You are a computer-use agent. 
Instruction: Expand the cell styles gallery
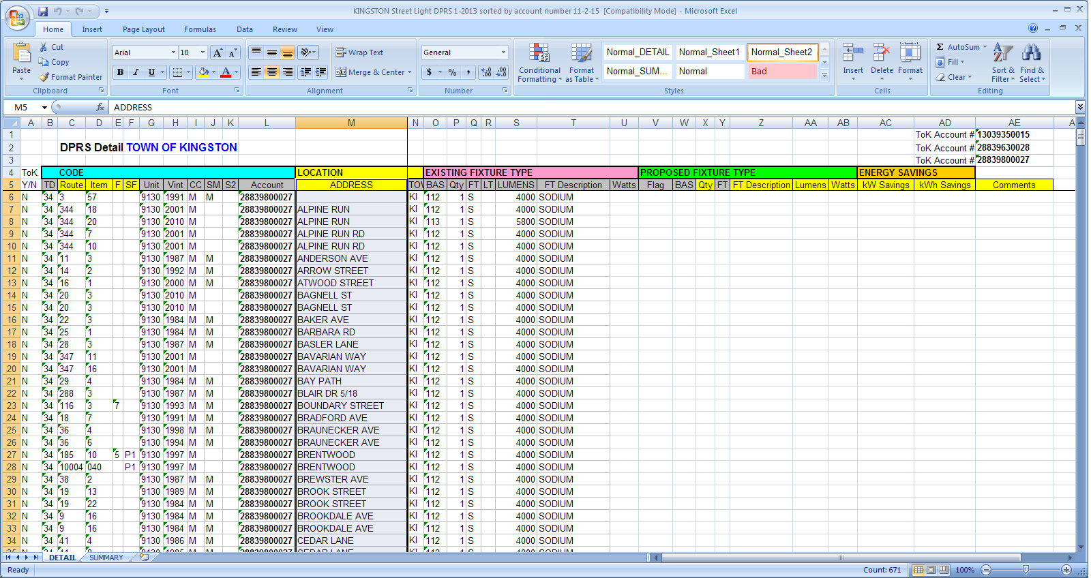[x=824, y=76]
